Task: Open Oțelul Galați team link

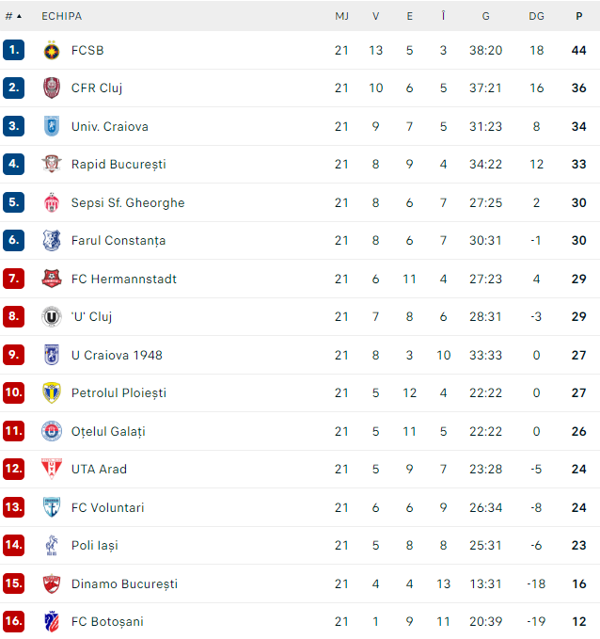Action: [x=108, y=431]
